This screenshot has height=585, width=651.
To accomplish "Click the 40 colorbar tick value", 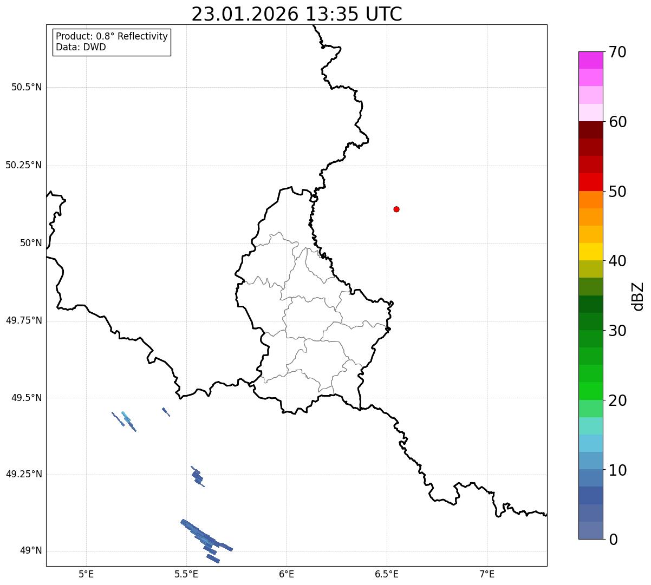I will (x=617, y=261).
